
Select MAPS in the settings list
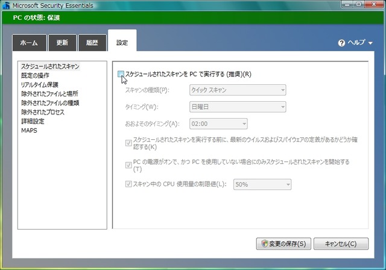(29, 130)
